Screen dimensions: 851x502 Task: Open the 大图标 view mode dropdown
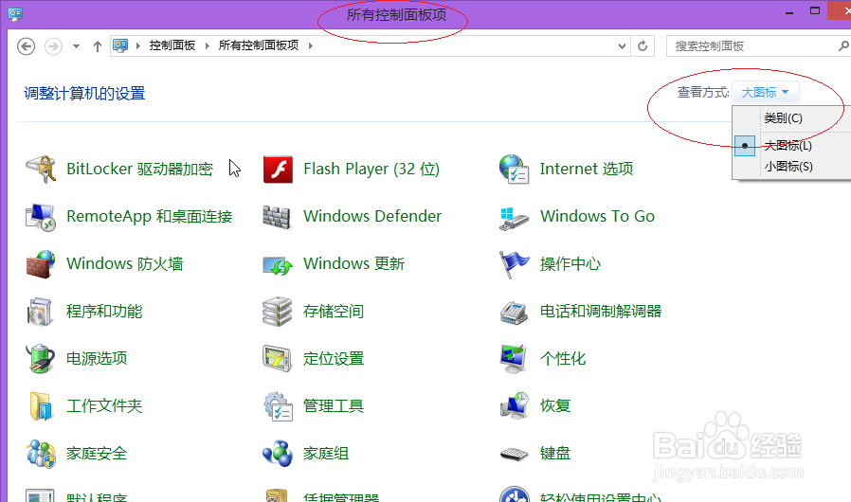pos(765,92)
